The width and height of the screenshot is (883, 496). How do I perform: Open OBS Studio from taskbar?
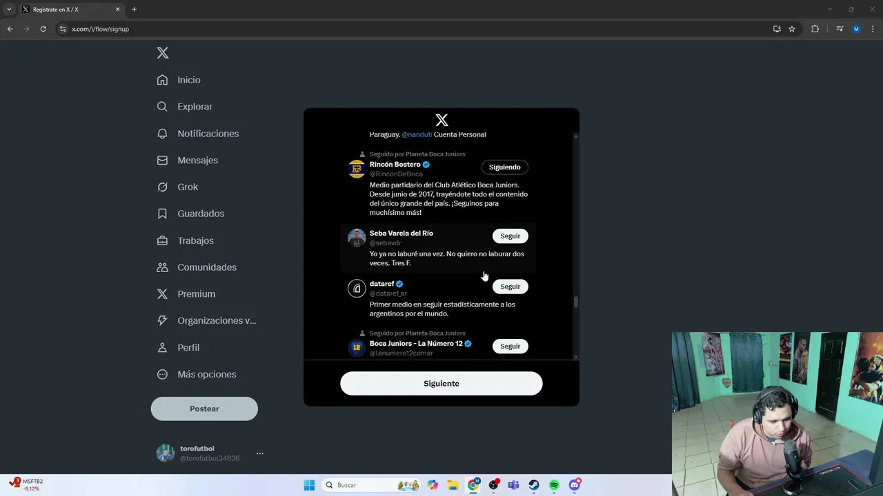click(493, 485)
